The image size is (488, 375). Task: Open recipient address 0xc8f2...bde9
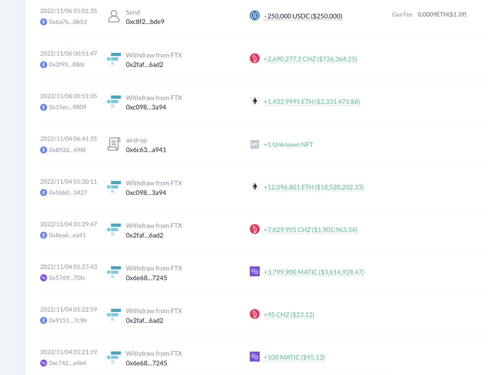tap(145, 22)
